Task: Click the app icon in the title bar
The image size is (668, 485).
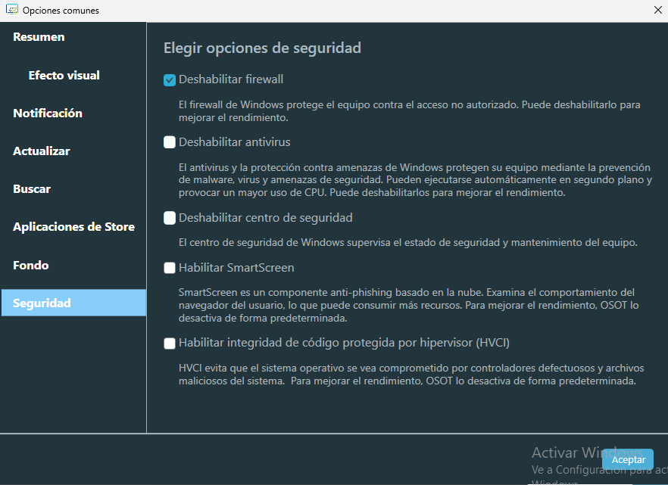Action: (11, 10)
